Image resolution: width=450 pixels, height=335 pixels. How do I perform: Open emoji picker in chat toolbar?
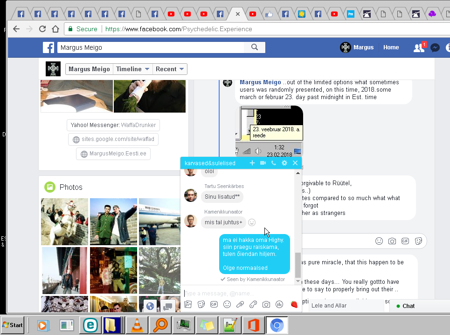tap(227, 304)
